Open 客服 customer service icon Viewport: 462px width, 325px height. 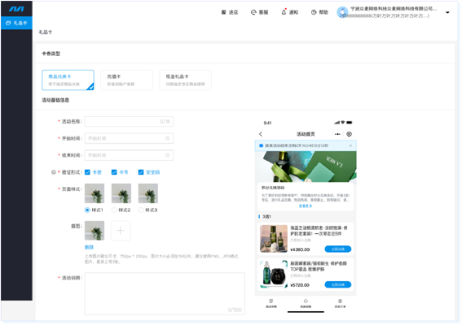click(253, 12)
